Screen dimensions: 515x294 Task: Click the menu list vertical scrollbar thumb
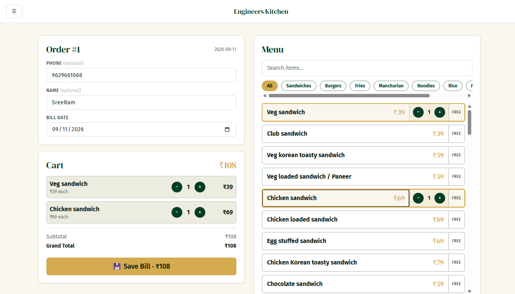pyautogui.click(x=469, y=122)
